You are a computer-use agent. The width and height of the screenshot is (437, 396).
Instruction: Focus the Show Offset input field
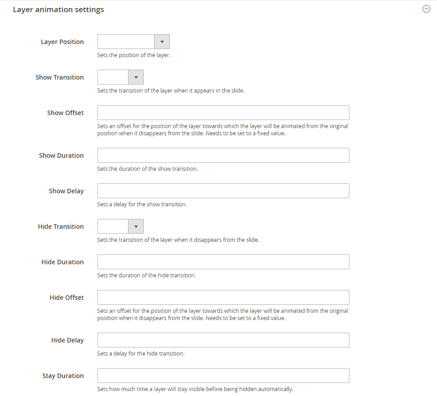[x=223, y=113]
